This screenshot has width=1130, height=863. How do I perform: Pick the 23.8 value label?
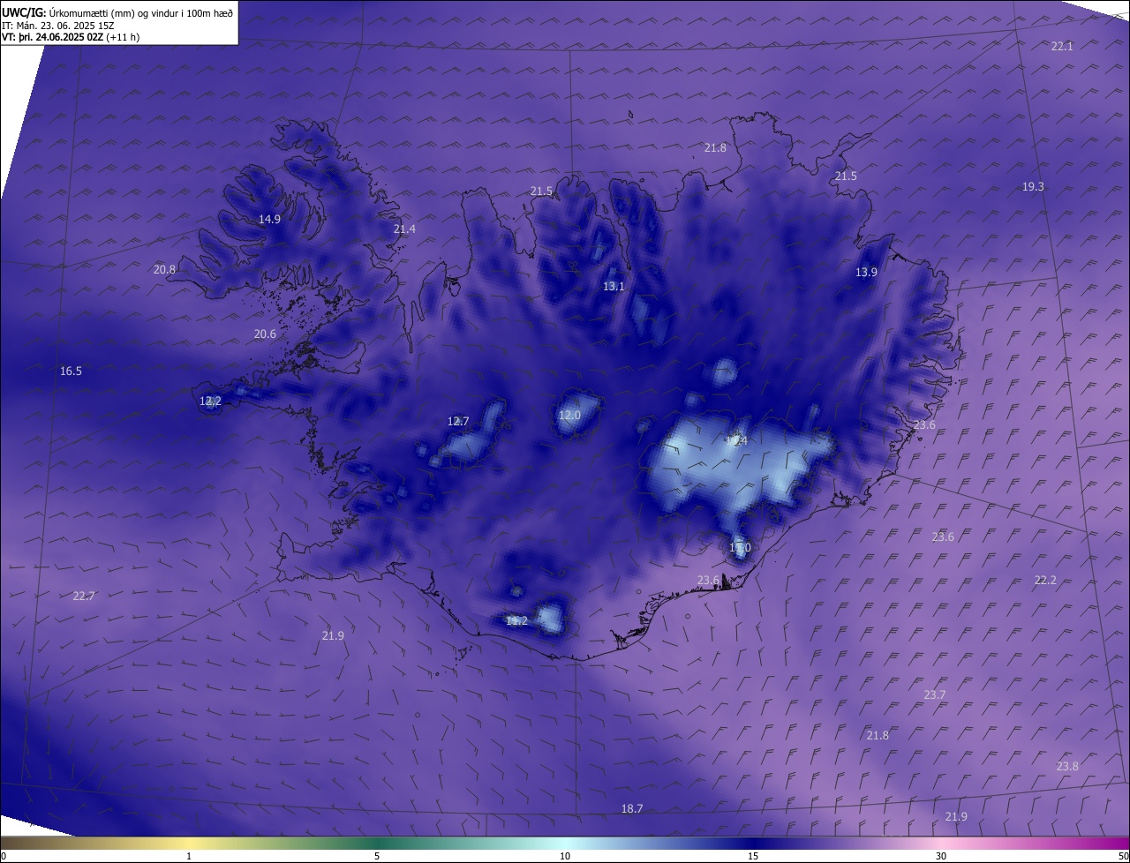pos(1067,767)
